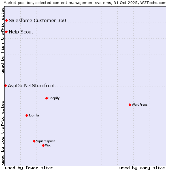Viewport: 170px width, 170px height.
Task: Click the Shopify red diamond marker
Action: pyautogui.click(x=46, y=98)
